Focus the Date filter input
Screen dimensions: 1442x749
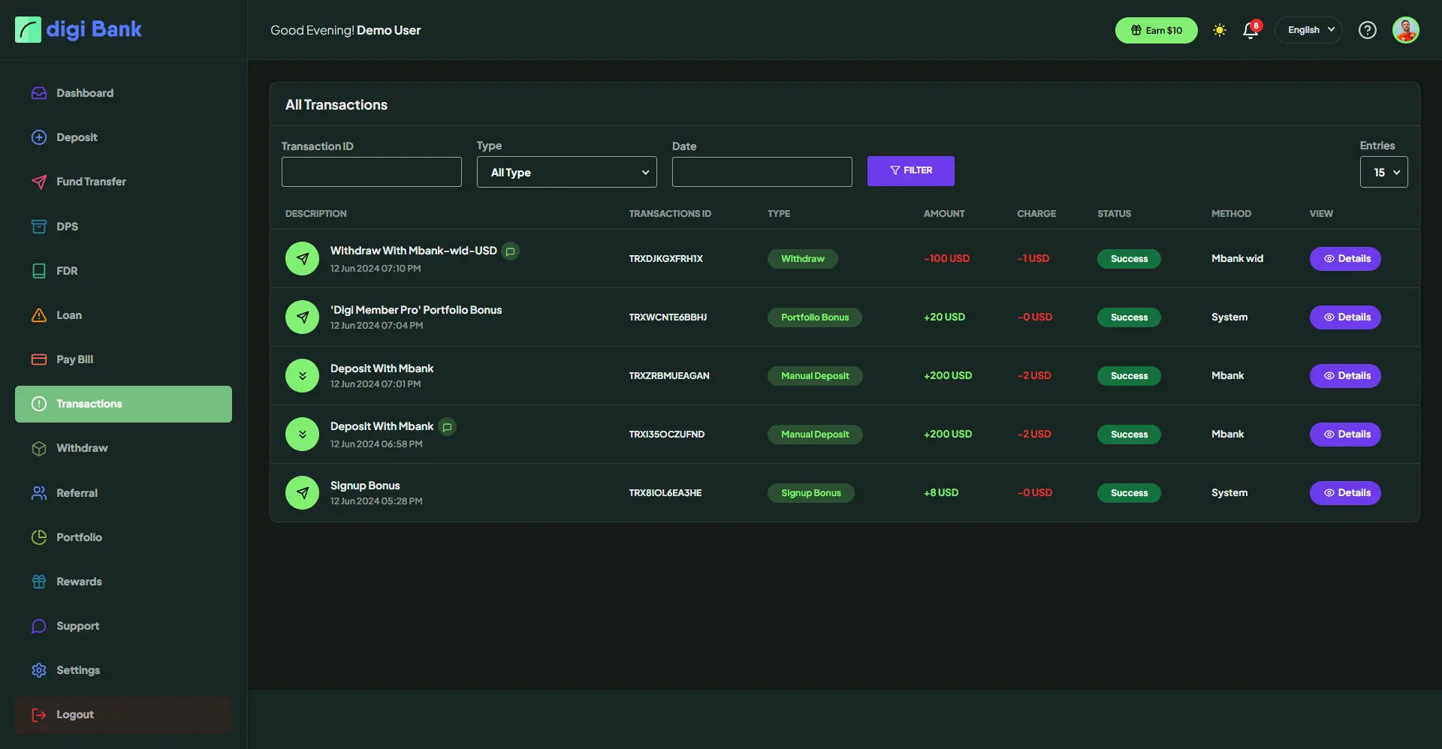(762, 172)
